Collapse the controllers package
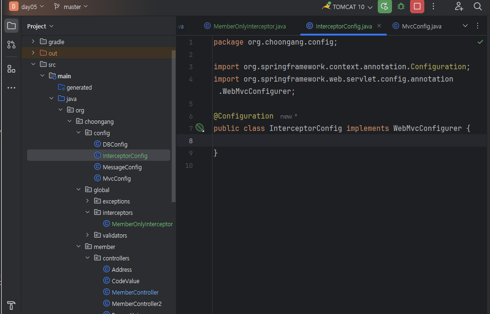490x314 pixels. pyautogui.click(x=88, y=258)
